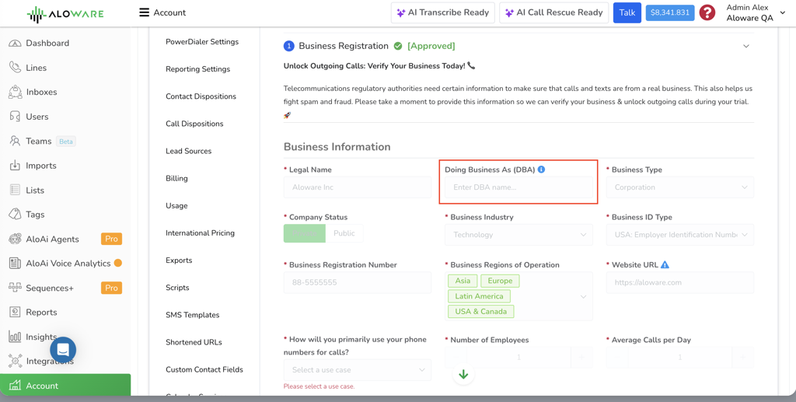This screenshot has height=402, width=796.
Task: Open SMS Templates in the account menu
Action: [x=193, y=315]
